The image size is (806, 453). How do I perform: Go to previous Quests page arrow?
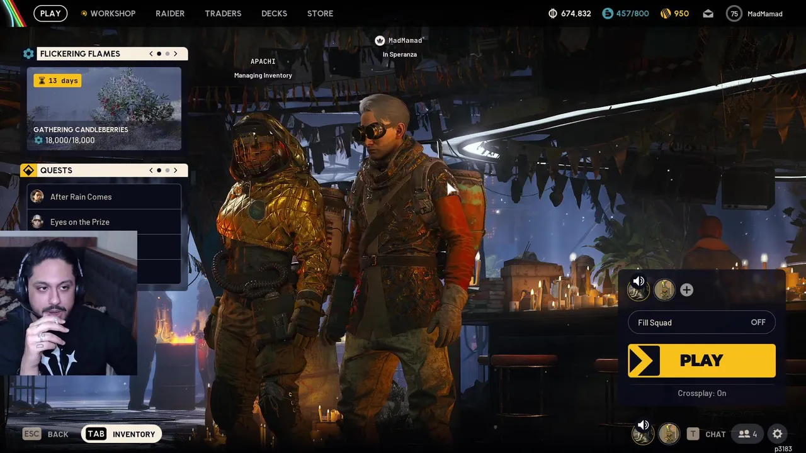pyautogui.click(x=151, y=170)
